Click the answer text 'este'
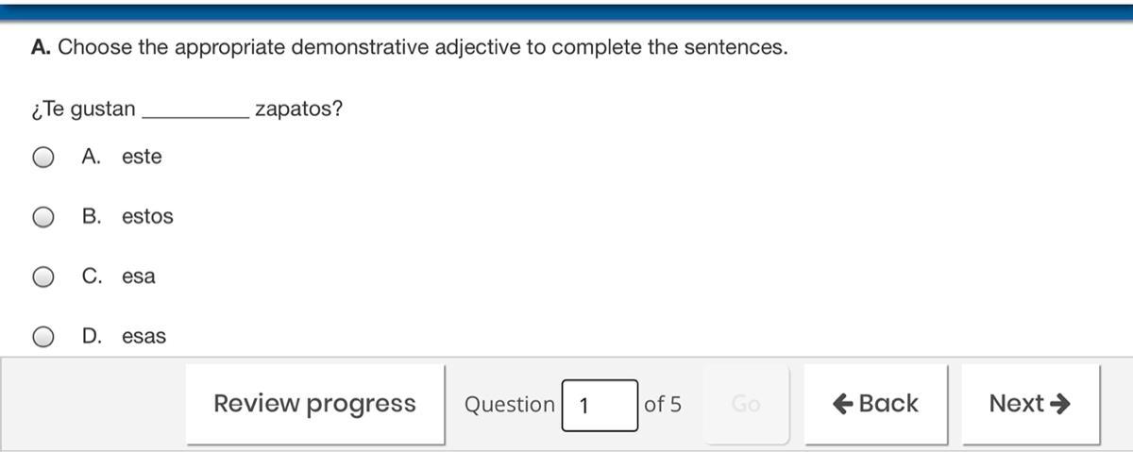 (x=142, y=158)
